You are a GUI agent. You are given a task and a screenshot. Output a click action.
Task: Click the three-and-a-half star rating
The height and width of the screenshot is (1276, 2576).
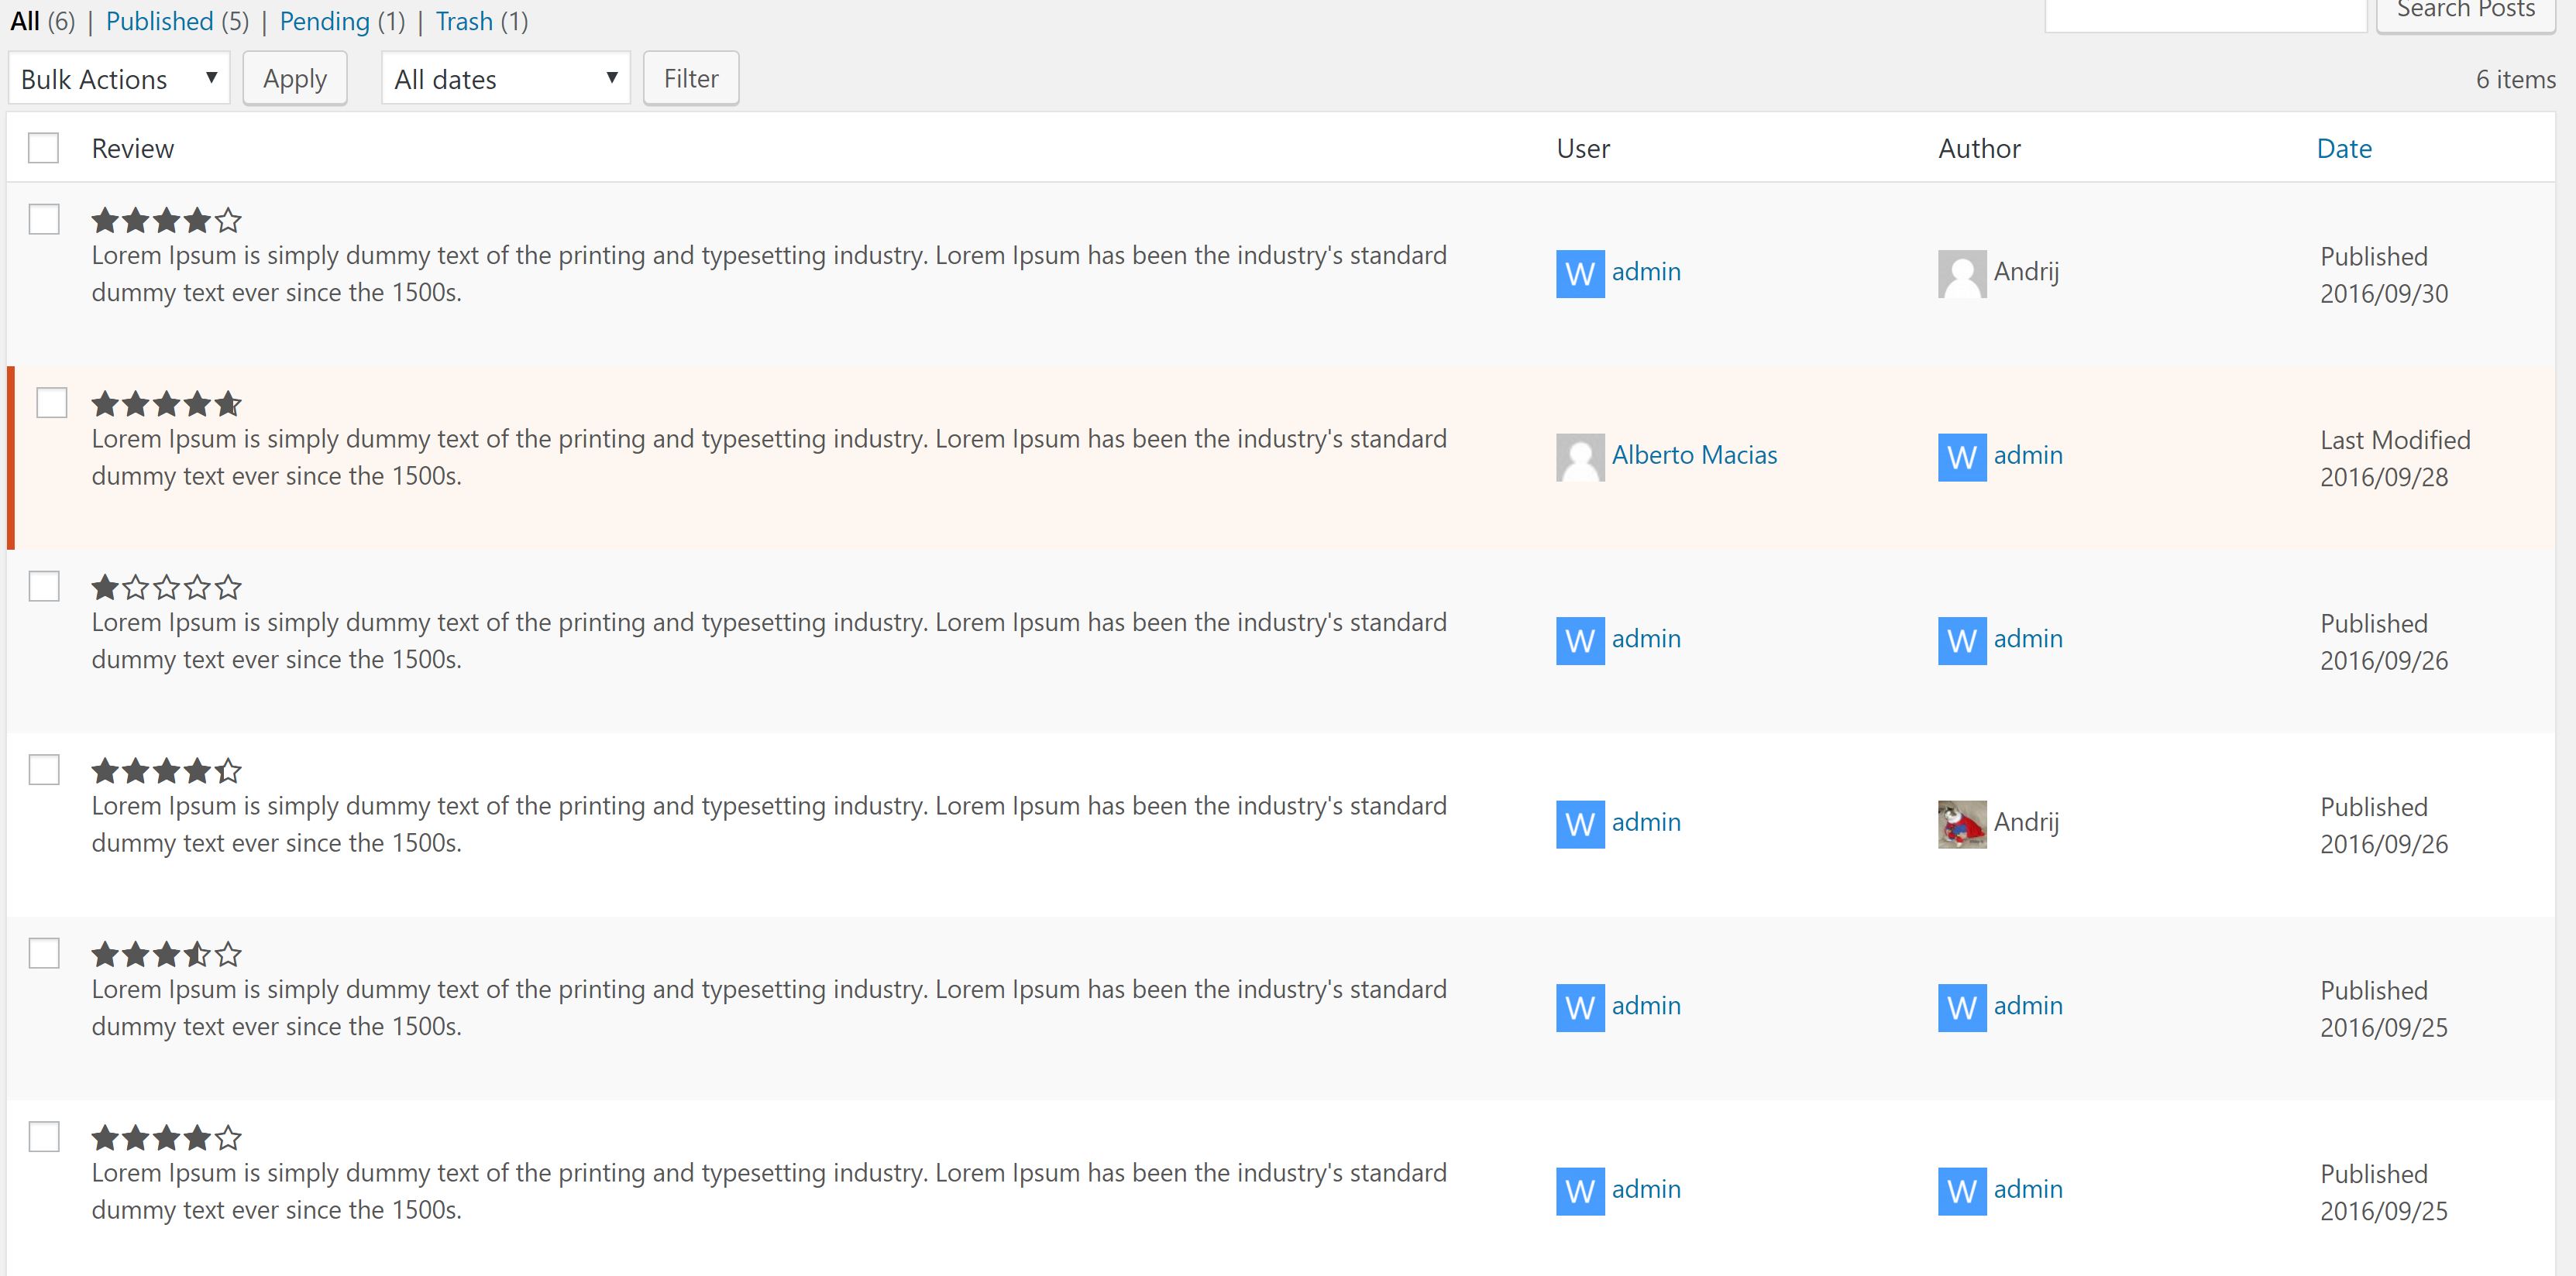click(166, 954)
